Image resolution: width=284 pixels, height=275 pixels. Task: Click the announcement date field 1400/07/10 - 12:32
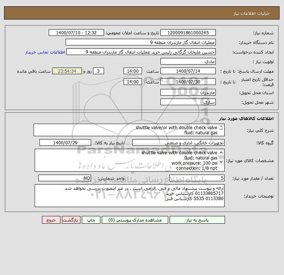(76, 32)
